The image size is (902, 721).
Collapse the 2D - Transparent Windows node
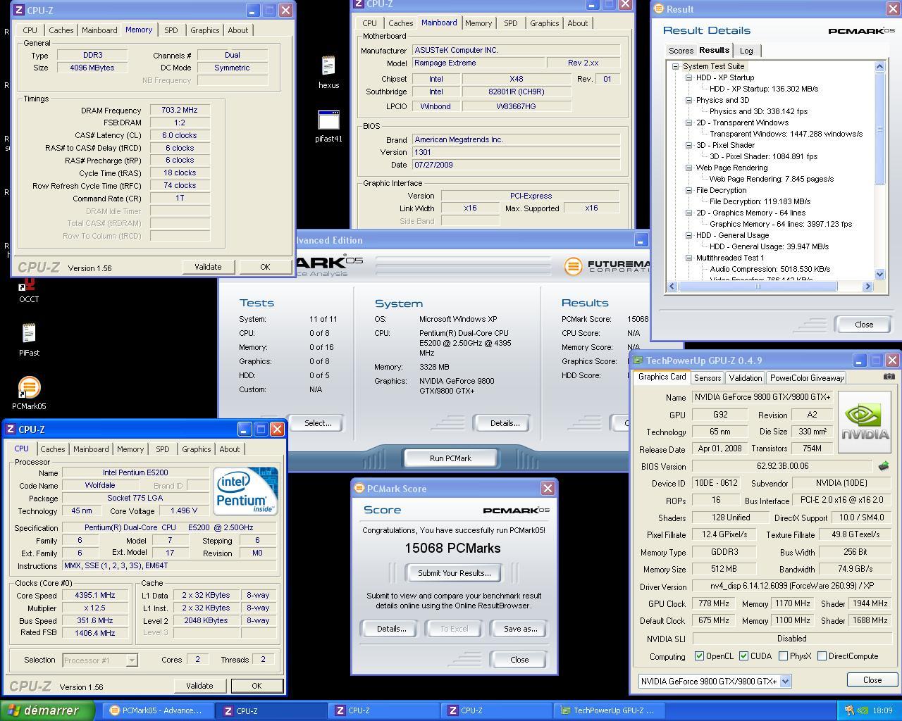pos(688,123)
